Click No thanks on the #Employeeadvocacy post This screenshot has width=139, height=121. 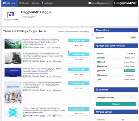(x=79, y=59)
